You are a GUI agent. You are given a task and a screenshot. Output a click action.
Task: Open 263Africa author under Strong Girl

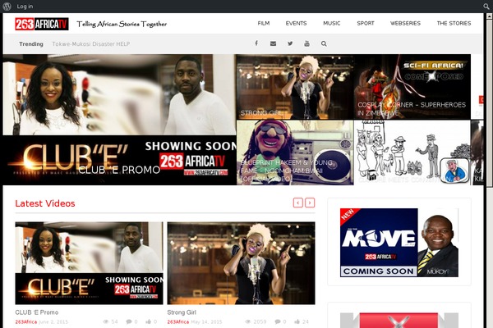pyautogui.click(x=178, y=321)
